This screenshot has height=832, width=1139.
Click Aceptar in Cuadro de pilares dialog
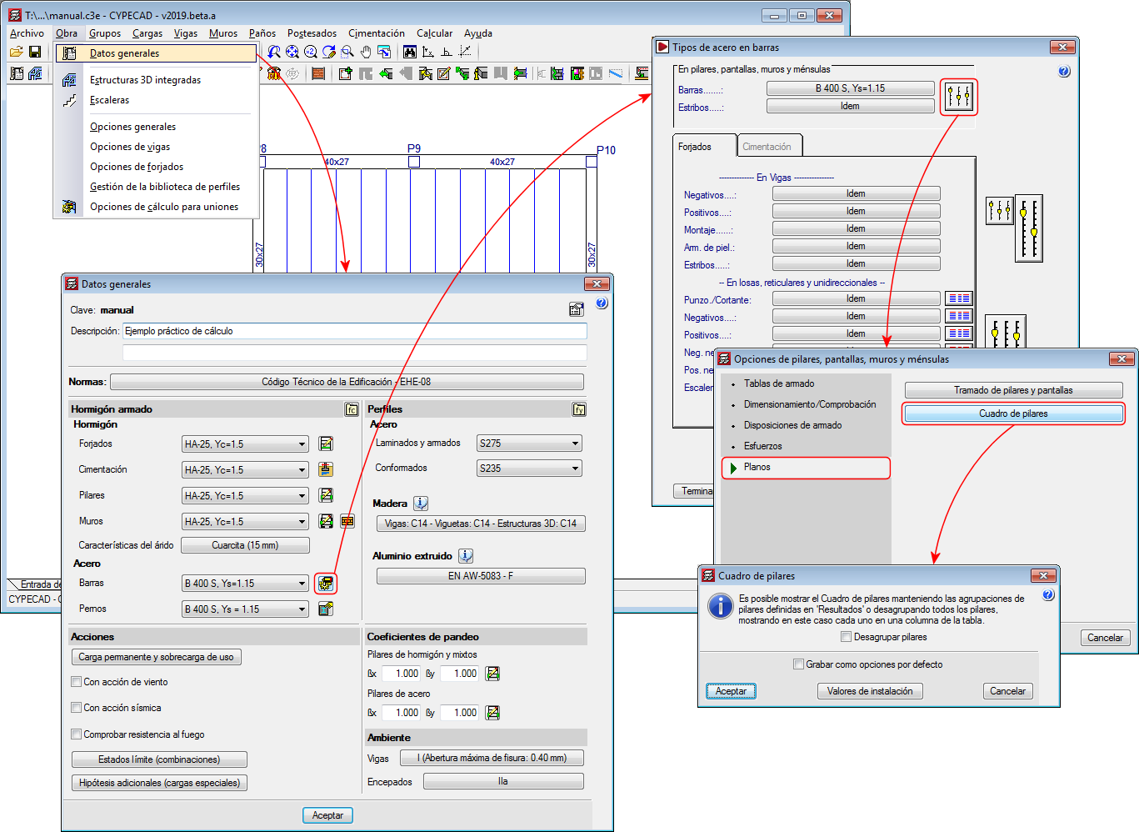pos(731,691)
